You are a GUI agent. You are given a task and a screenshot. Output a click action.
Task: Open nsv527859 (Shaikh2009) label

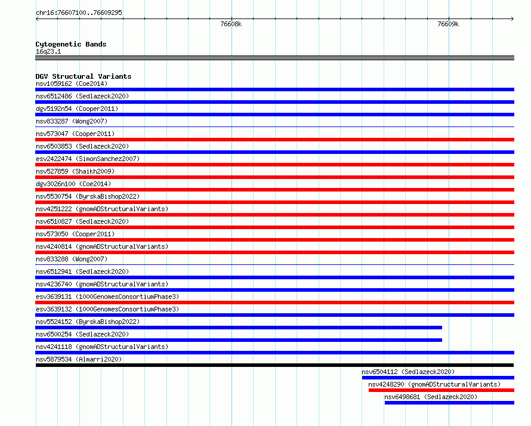click(75, 171)
